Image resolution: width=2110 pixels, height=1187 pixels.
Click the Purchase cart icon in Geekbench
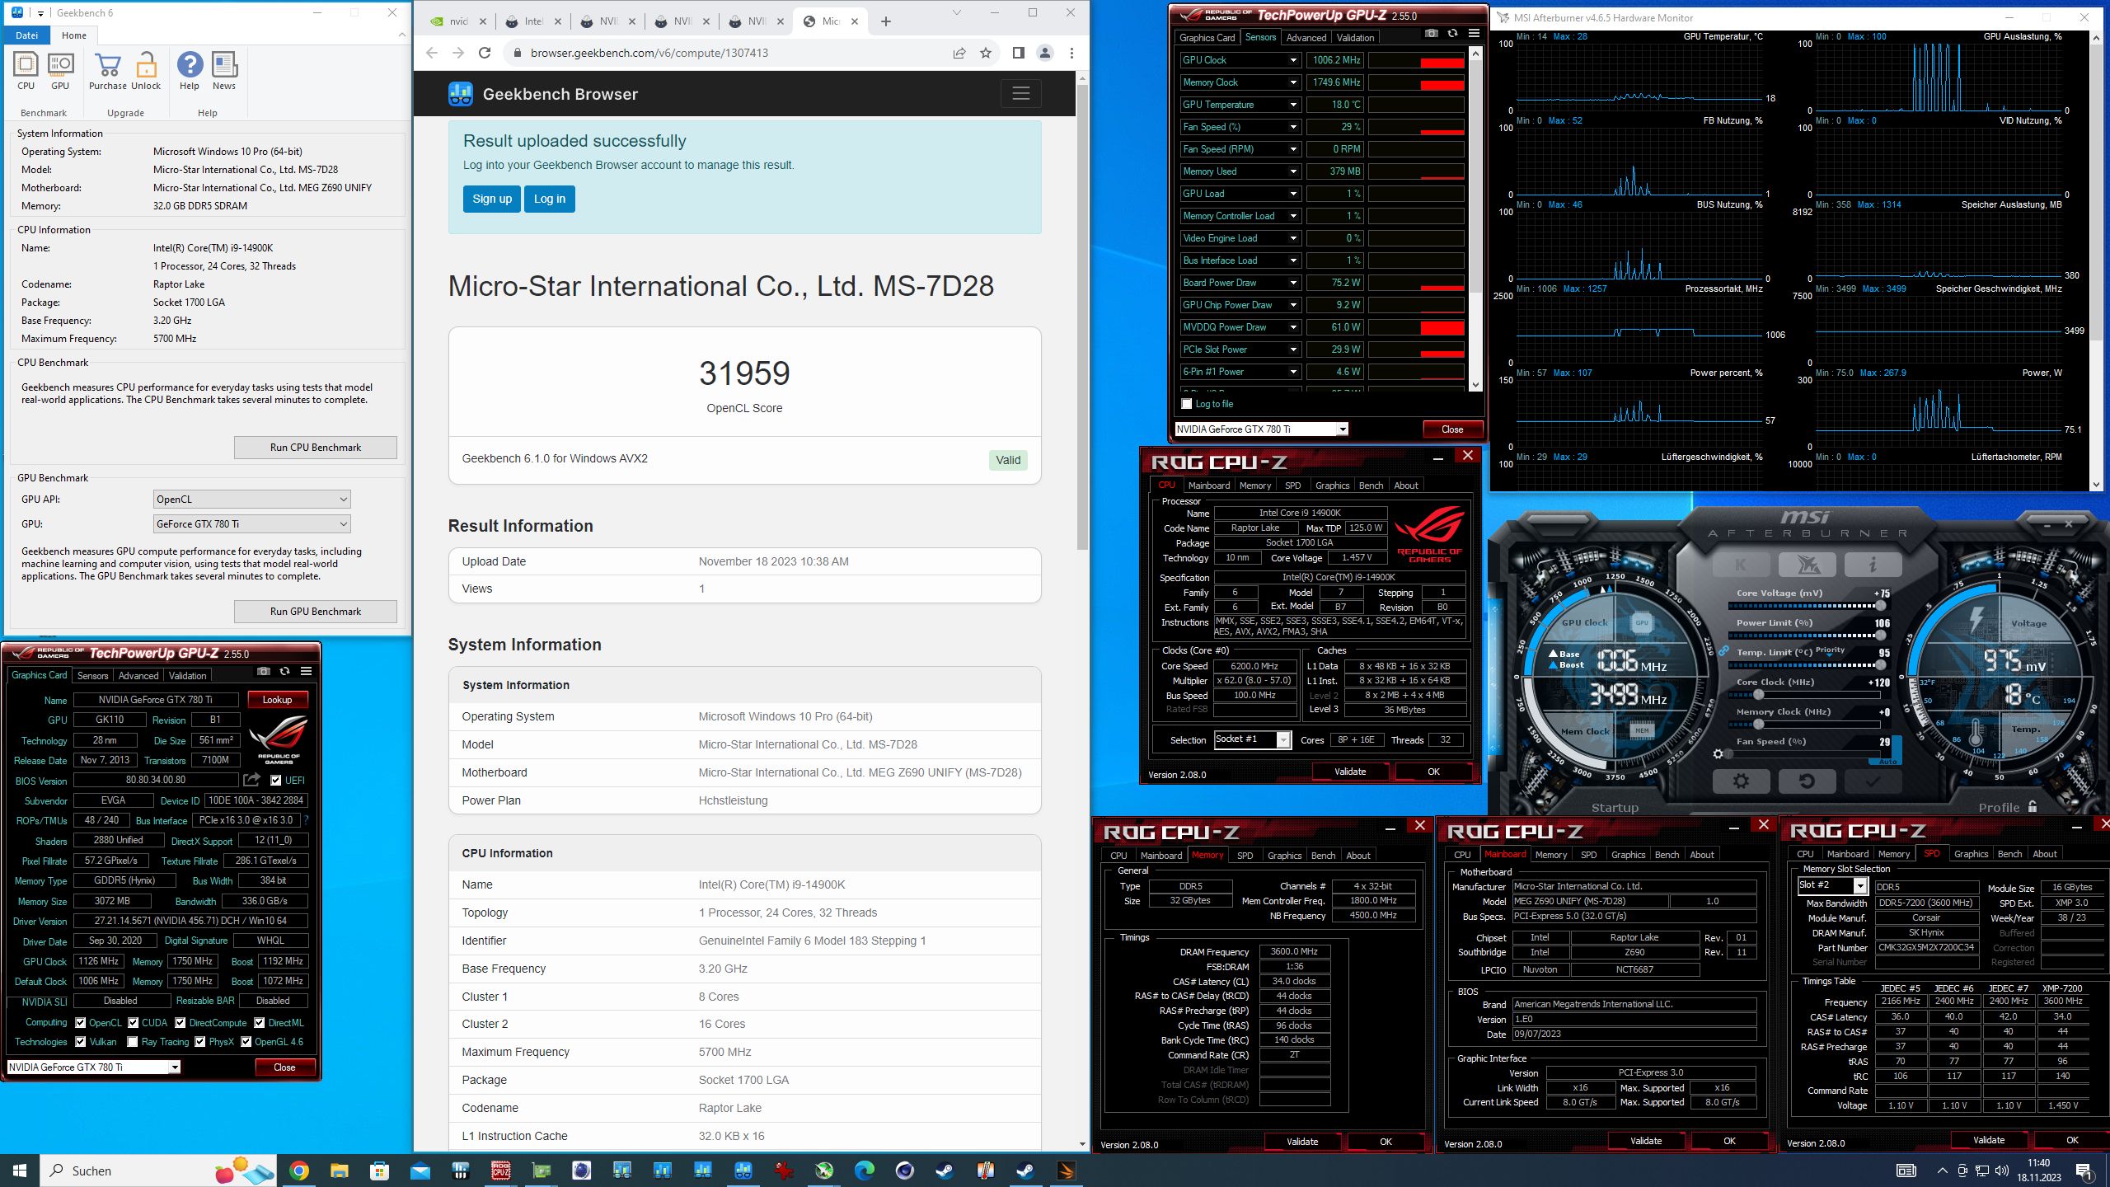coord(108,70)
